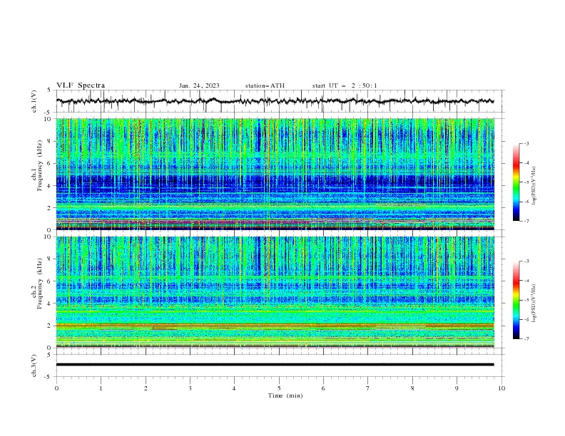Click the lower color scale bar for ch.2
The width and height of the screenshot is (565, 436).
click(x=516, y=300)
